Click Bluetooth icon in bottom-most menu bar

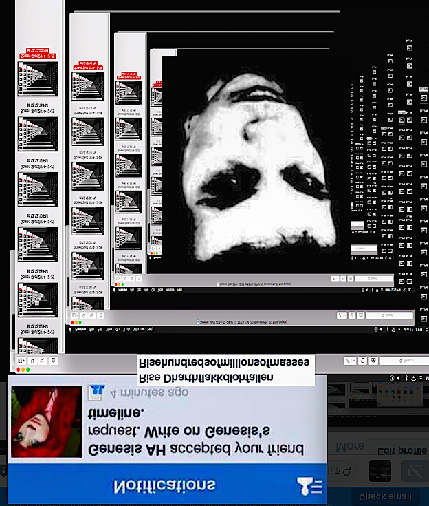point(406,378)
